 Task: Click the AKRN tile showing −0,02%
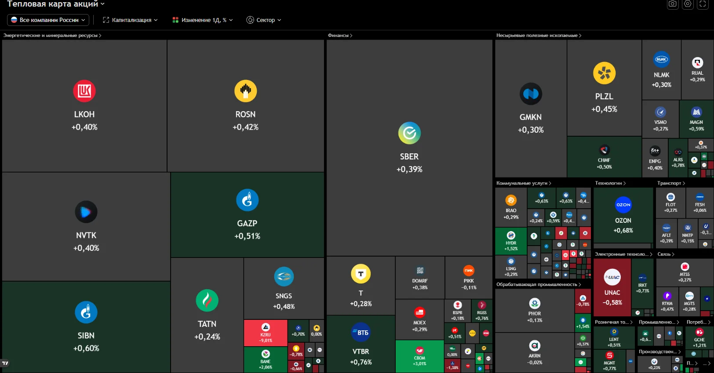tap(535, 353)
